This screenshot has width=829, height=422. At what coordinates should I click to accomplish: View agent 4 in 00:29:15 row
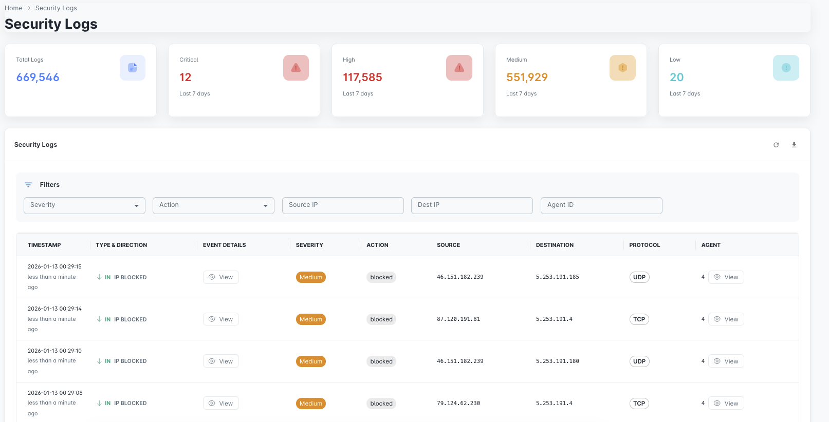pos(726,277)
